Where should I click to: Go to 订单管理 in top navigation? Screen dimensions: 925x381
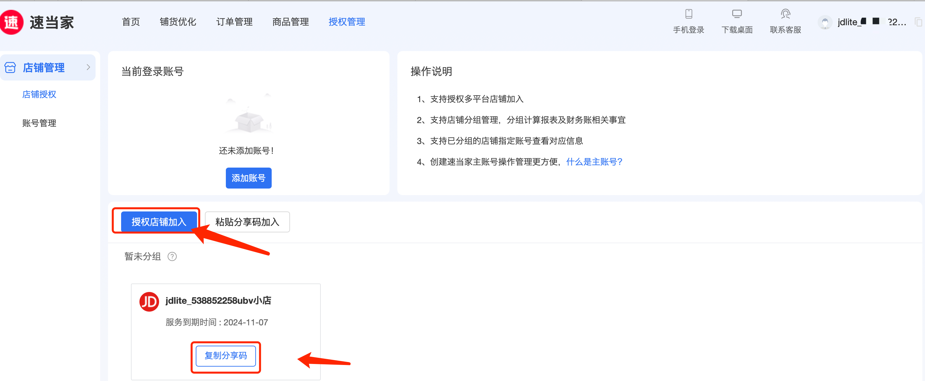234,22
